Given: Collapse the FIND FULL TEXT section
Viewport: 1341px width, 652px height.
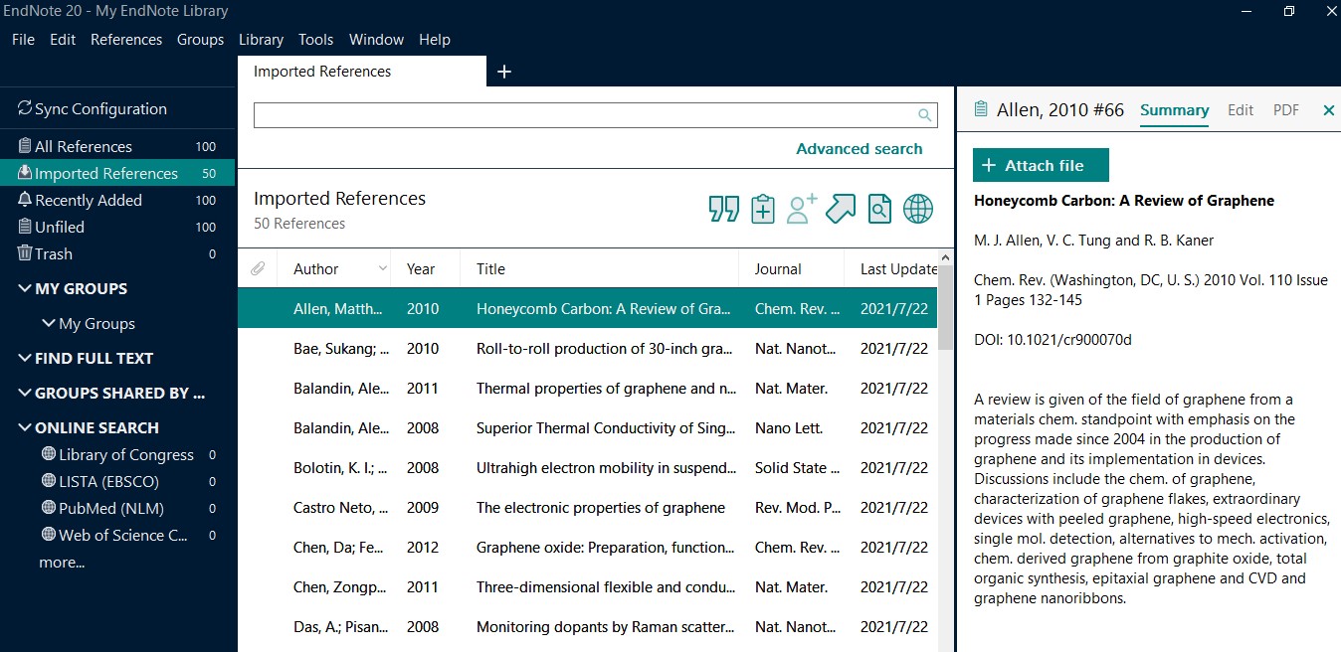Looking at the screenshot, I should (x=25, y=358).
